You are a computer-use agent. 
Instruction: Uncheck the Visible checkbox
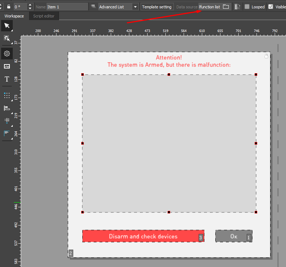click(x=270, y=7)
